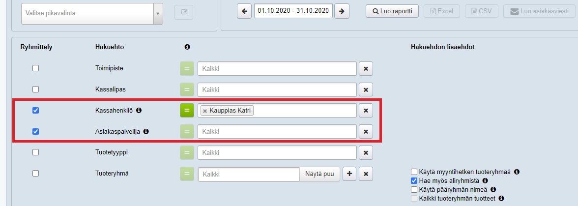
Task: Click the edit quick selection pencil icon
Action: point(184,12)
